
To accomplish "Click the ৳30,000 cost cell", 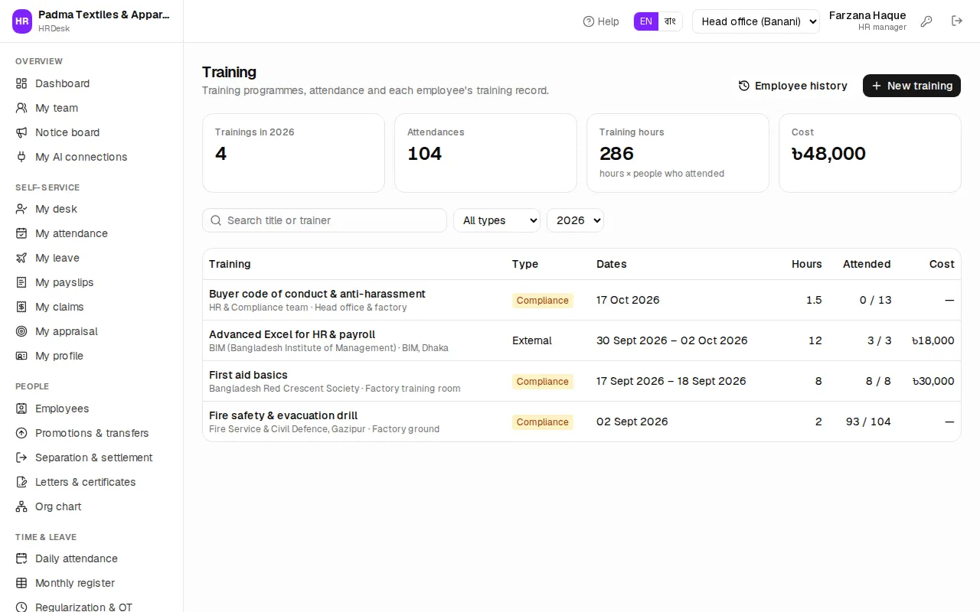I will [x=933, y=381].
